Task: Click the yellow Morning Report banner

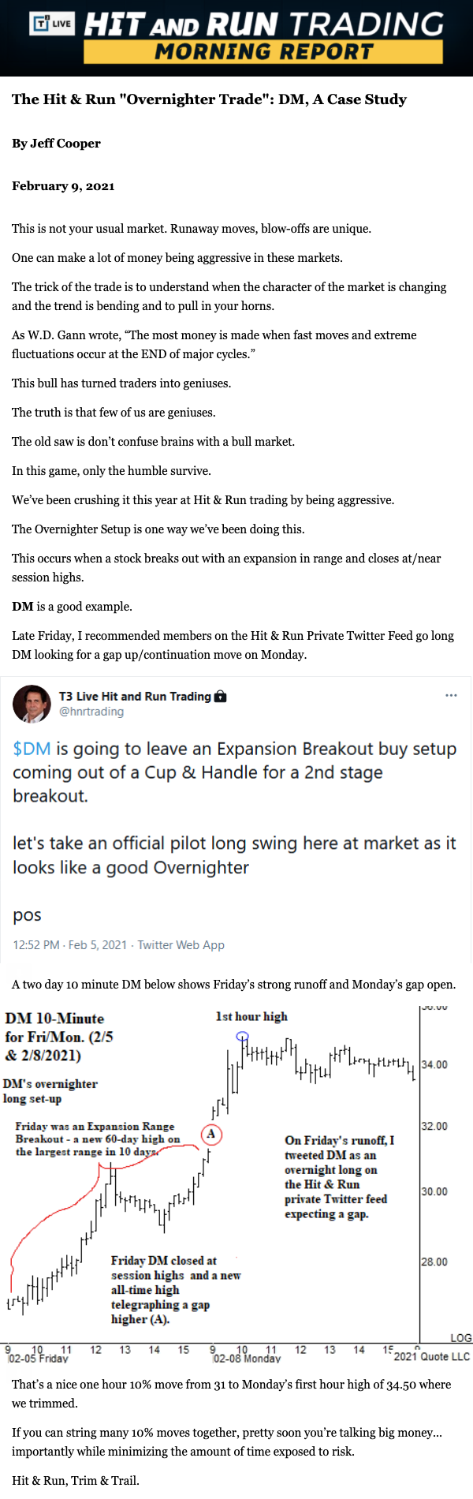Action: (263, 52)
